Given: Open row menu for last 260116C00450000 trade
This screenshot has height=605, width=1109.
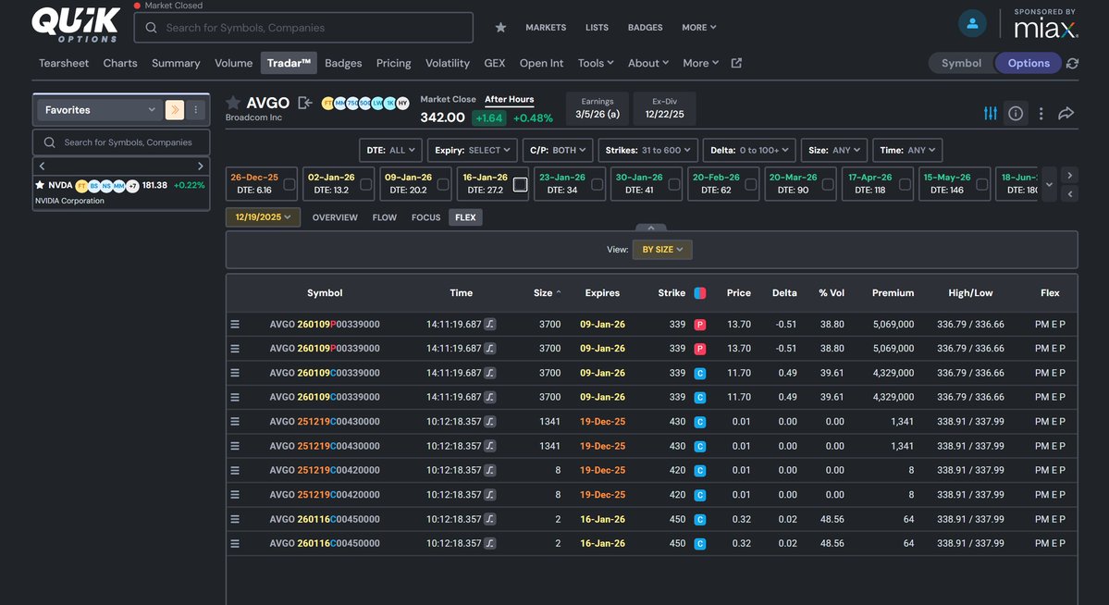Looking at the screenshot, I should click(x=235, y=543).
